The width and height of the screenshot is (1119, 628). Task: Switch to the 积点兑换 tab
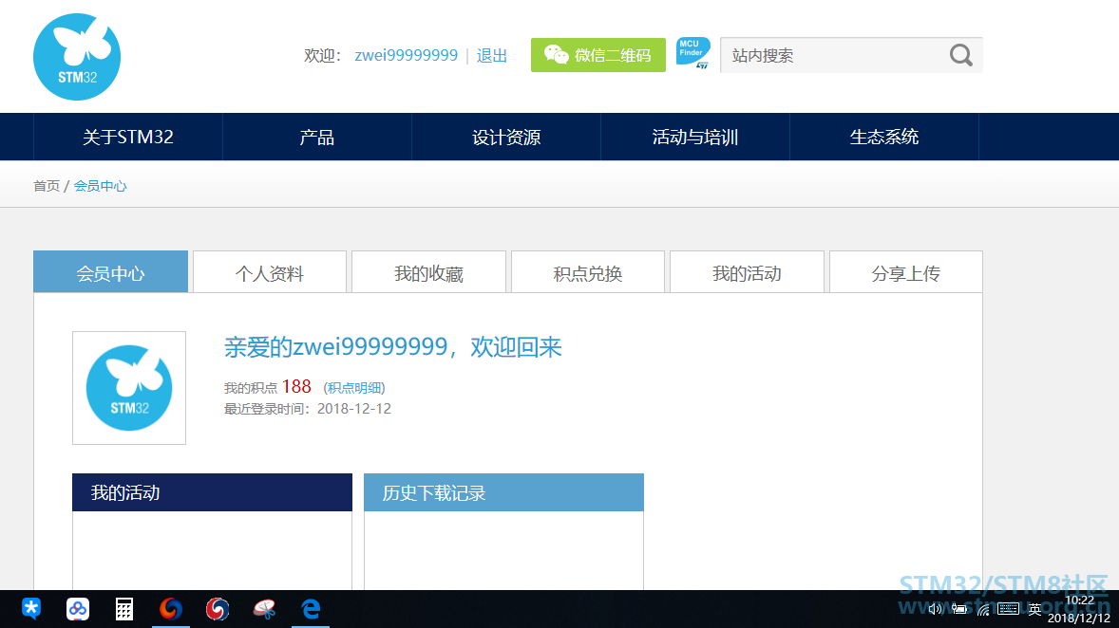pos(588,271)
